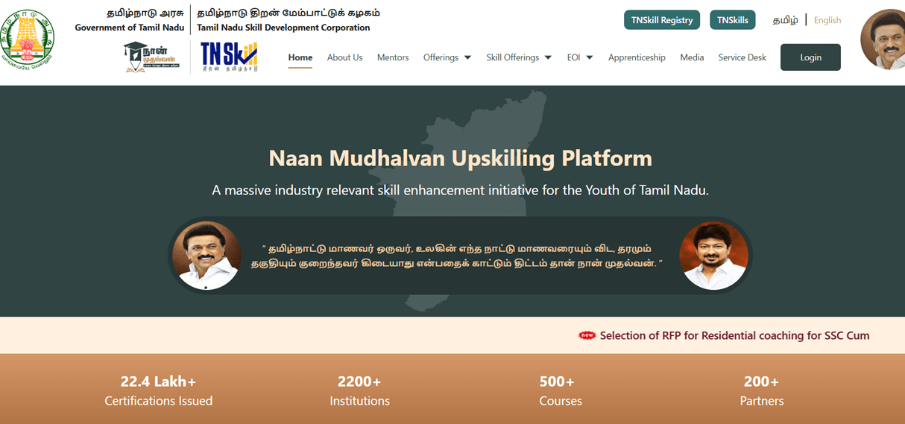Image resolution: width=905 pixels, height=424 pixels.
Task: Click the portrait beside the start of the Tamil quote
Action: point(206,256)
